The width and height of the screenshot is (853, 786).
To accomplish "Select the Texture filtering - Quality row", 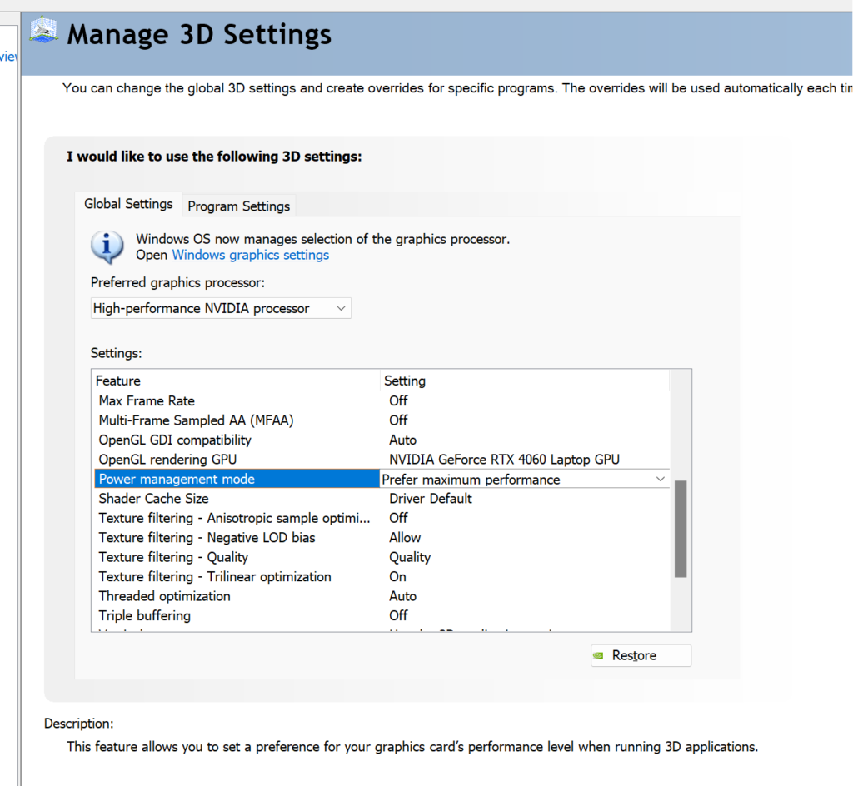I will click(382, 557).
